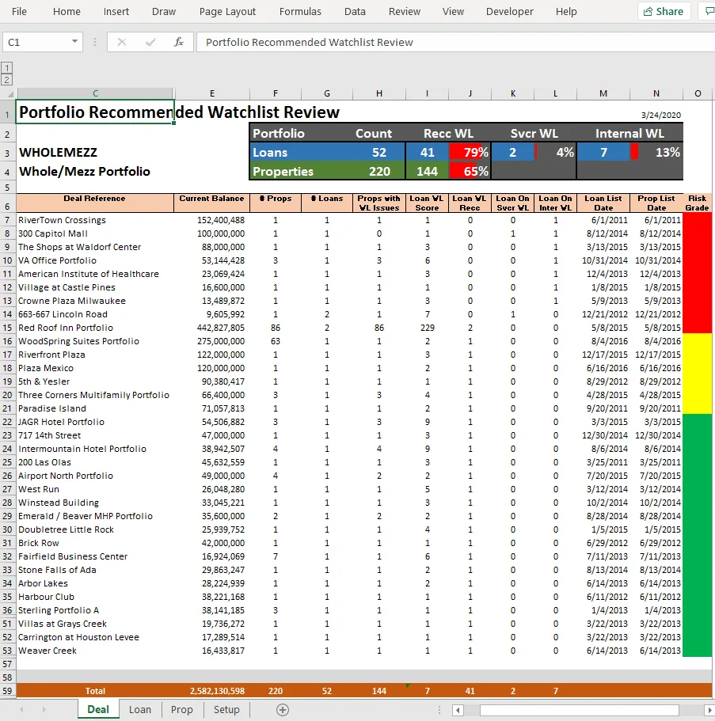Open the Page Layout ribbon tab
Image resolution: width=715 pixels, height=721 pixels.
click(x=227, y=12)
